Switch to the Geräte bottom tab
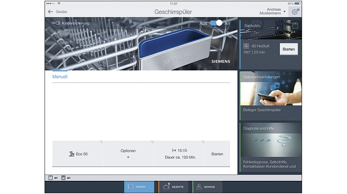 (139, 187)
